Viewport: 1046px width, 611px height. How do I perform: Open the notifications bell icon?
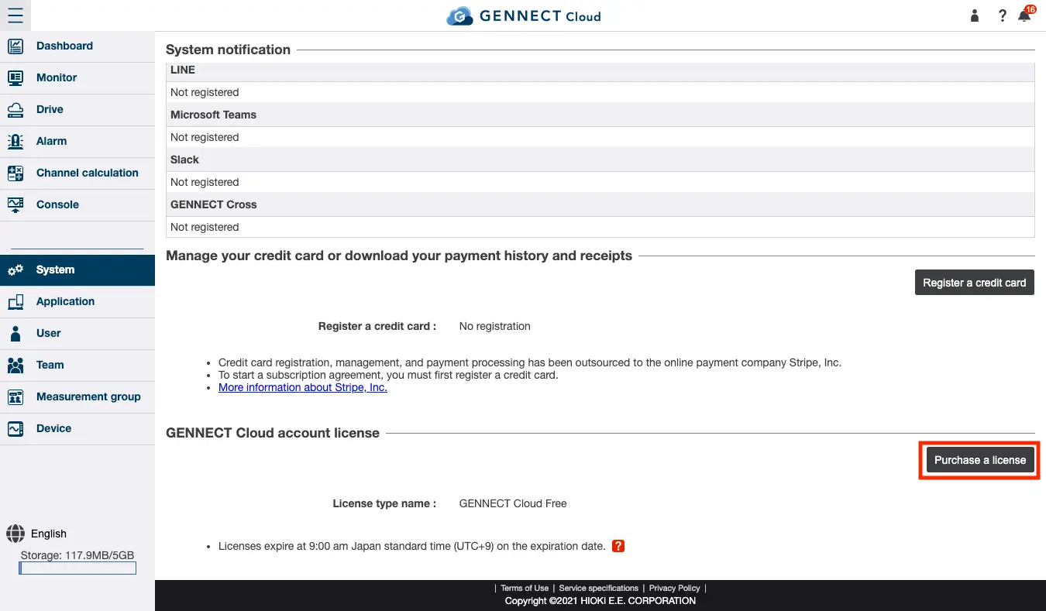tap(1024, 15)
